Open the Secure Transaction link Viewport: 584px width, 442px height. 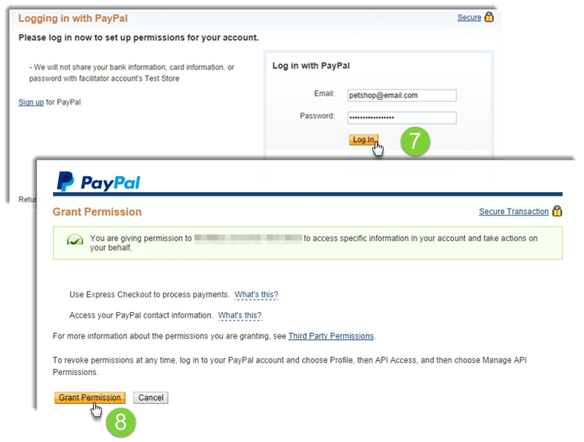(x=514, y=212)
